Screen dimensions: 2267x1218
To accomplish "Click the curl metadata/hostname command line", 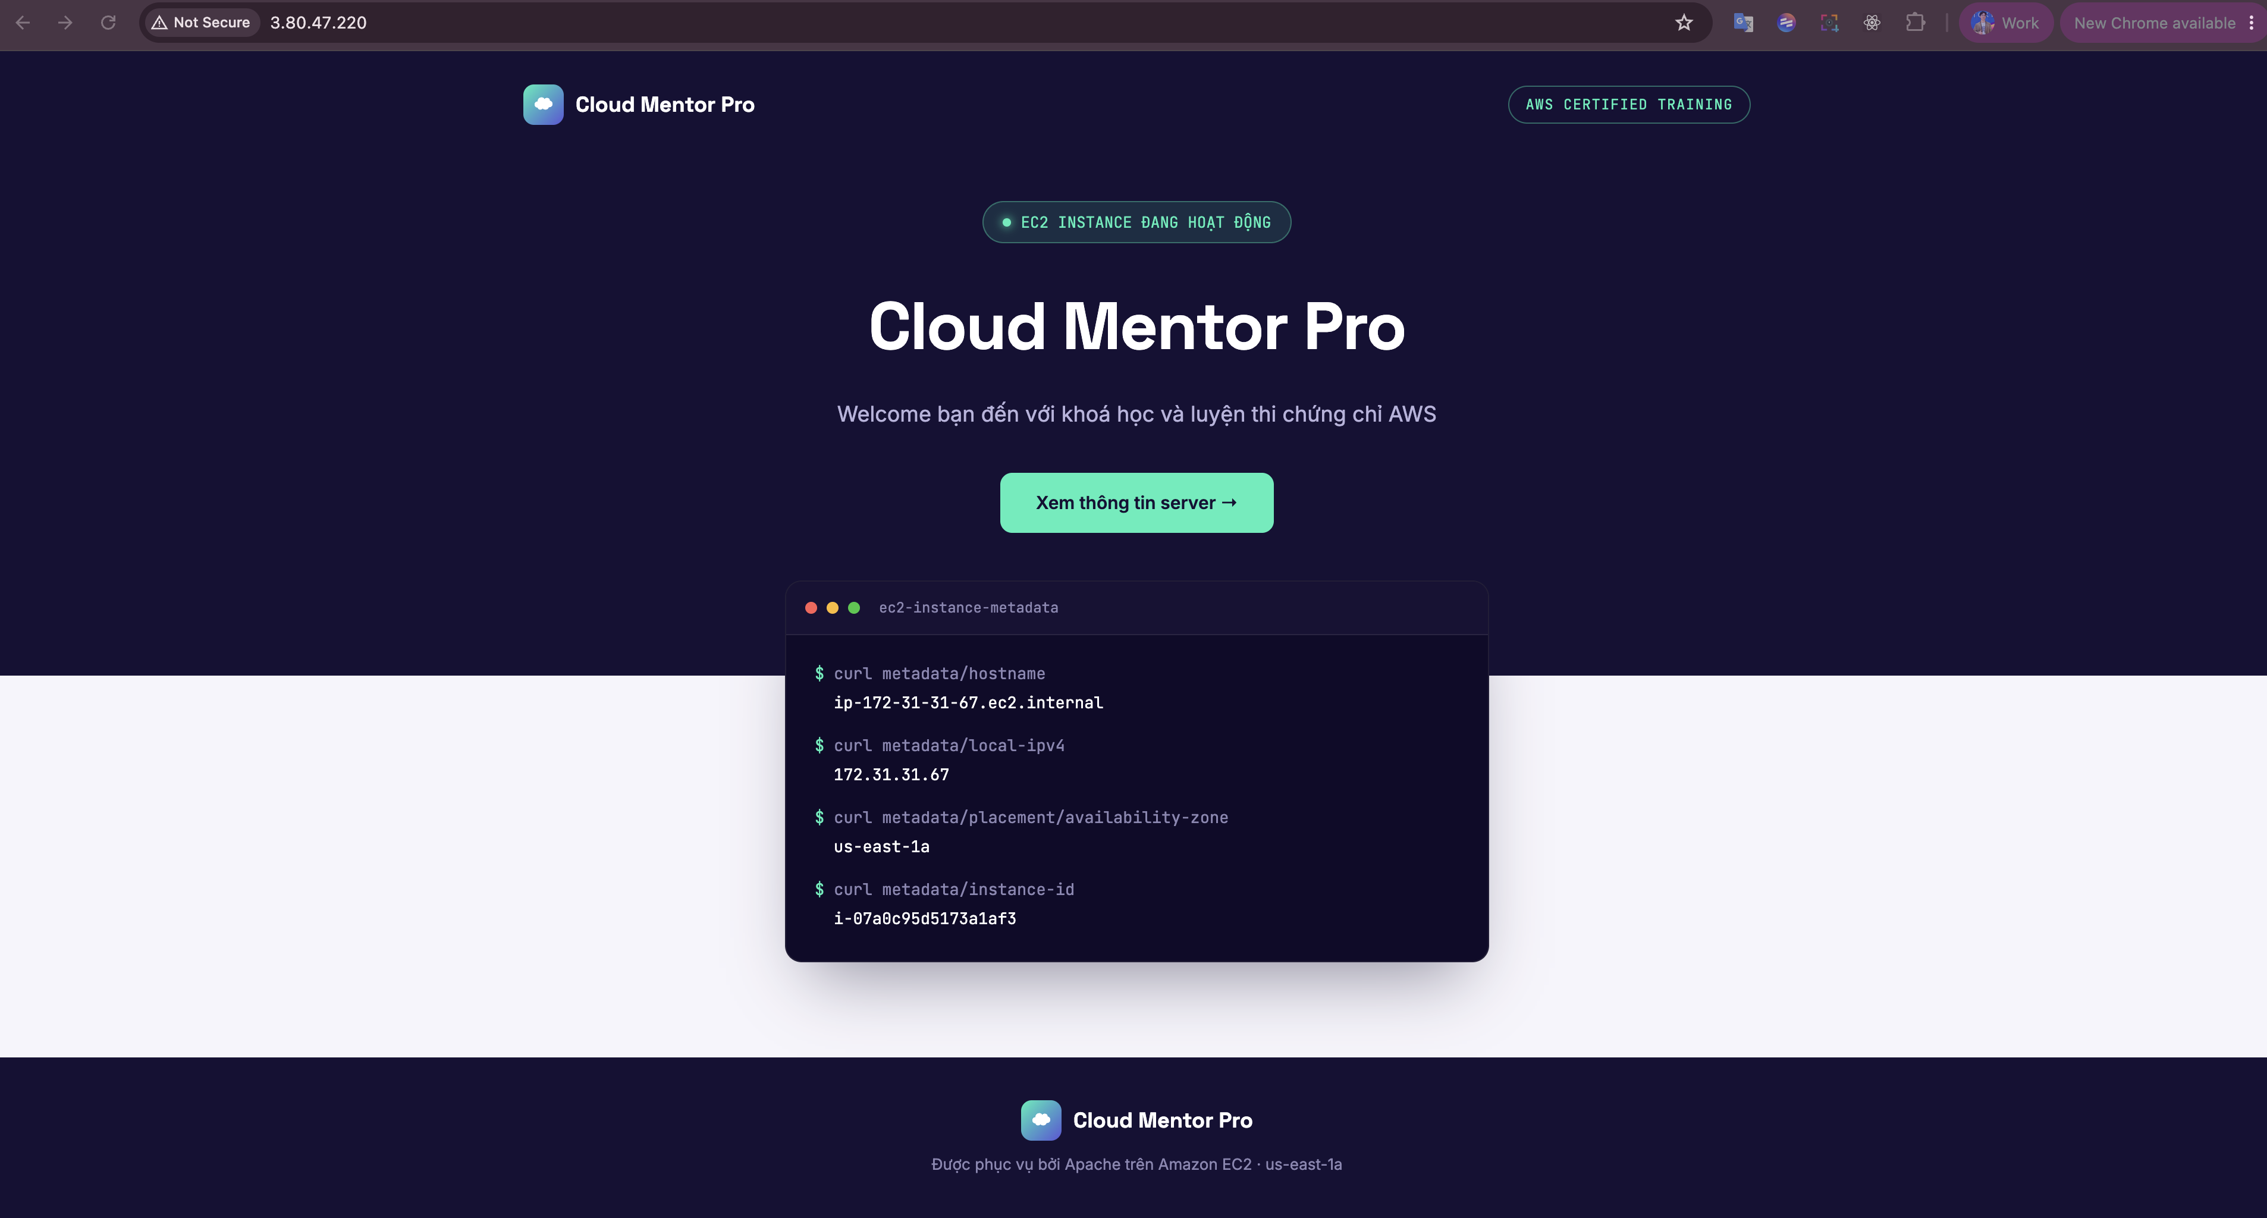I will click(930, 674).
